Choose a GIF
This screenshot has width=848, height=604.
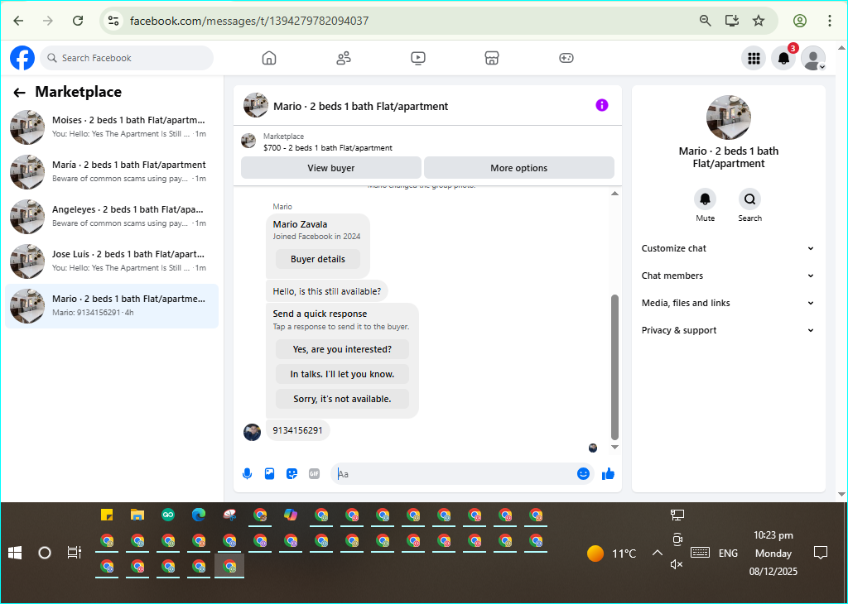314,474
